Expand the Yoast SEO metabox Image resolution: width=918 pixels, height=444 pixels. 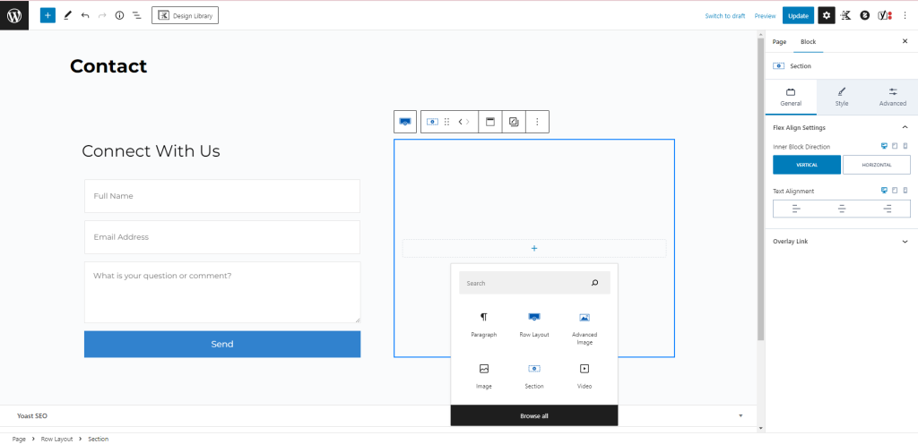click(740, 415)
